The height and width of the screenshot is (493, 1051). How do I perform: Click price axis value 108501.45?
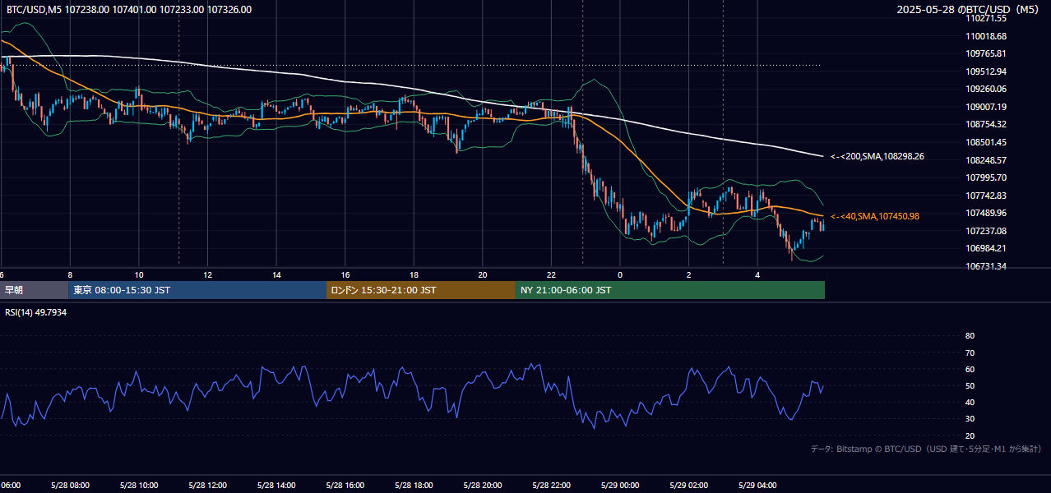(x=988, y=142)
